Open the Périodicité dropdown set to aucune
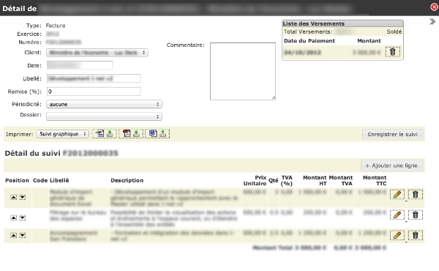 [x=104, y=104]
